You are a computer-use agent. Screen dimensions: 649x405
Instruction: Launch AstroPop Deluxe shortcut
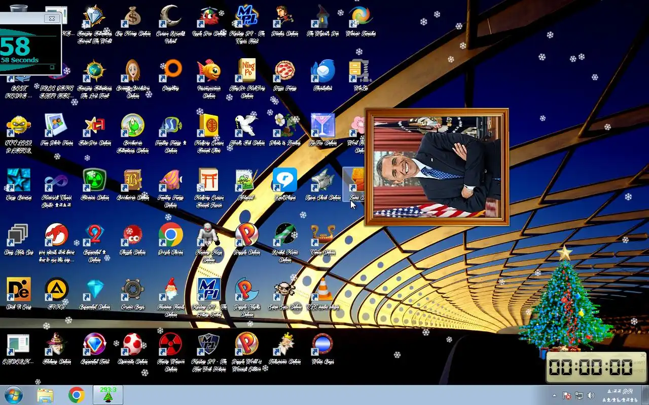[94, 126]
